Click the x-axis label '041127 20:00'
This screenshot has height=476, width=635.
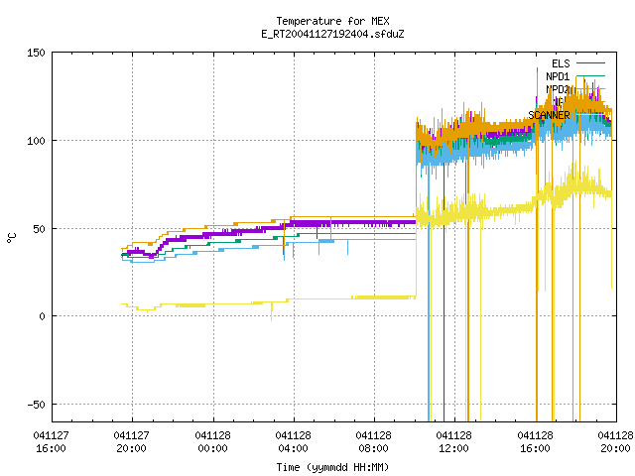point(132,442)
